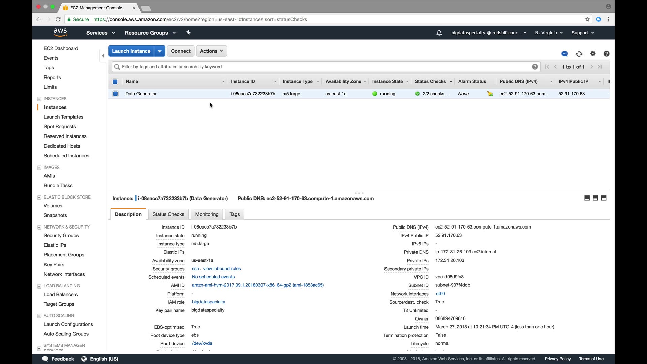Expand the Launch Instance dropdown arrow

[160, 51]
